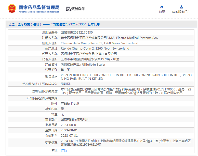Image resolution: width=198 pixels, height=156 pixels.
Task: Click the 注册人名称 row label
Action: point(50,38)
